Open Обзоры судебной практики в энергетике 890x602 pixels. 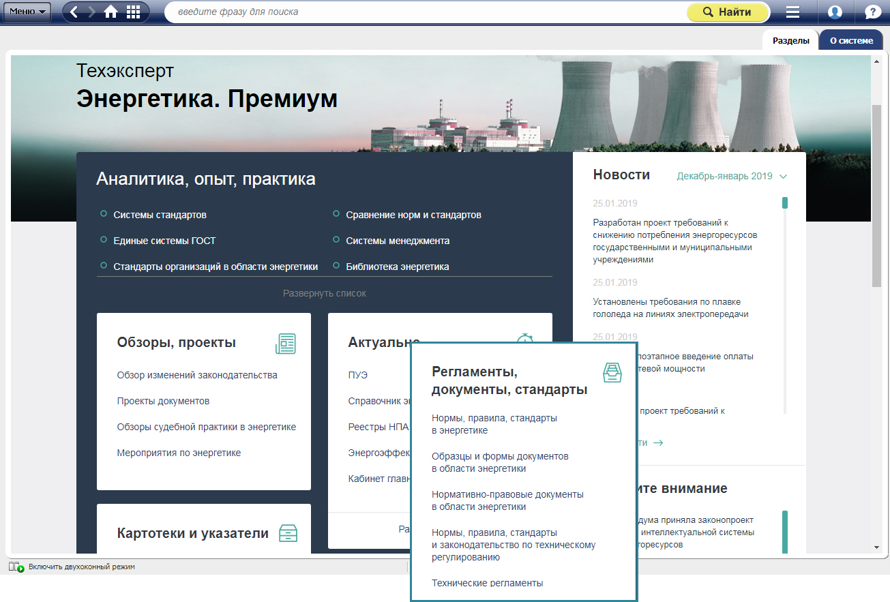(x=207, y=427)
